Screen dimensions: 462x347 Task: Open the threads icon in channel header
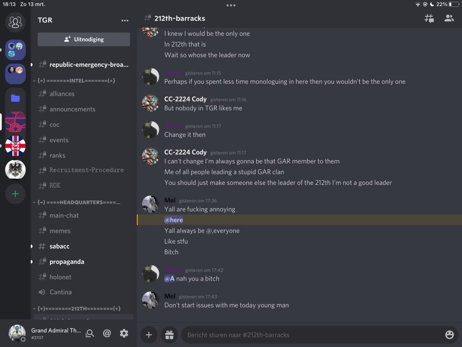(429, 19)
